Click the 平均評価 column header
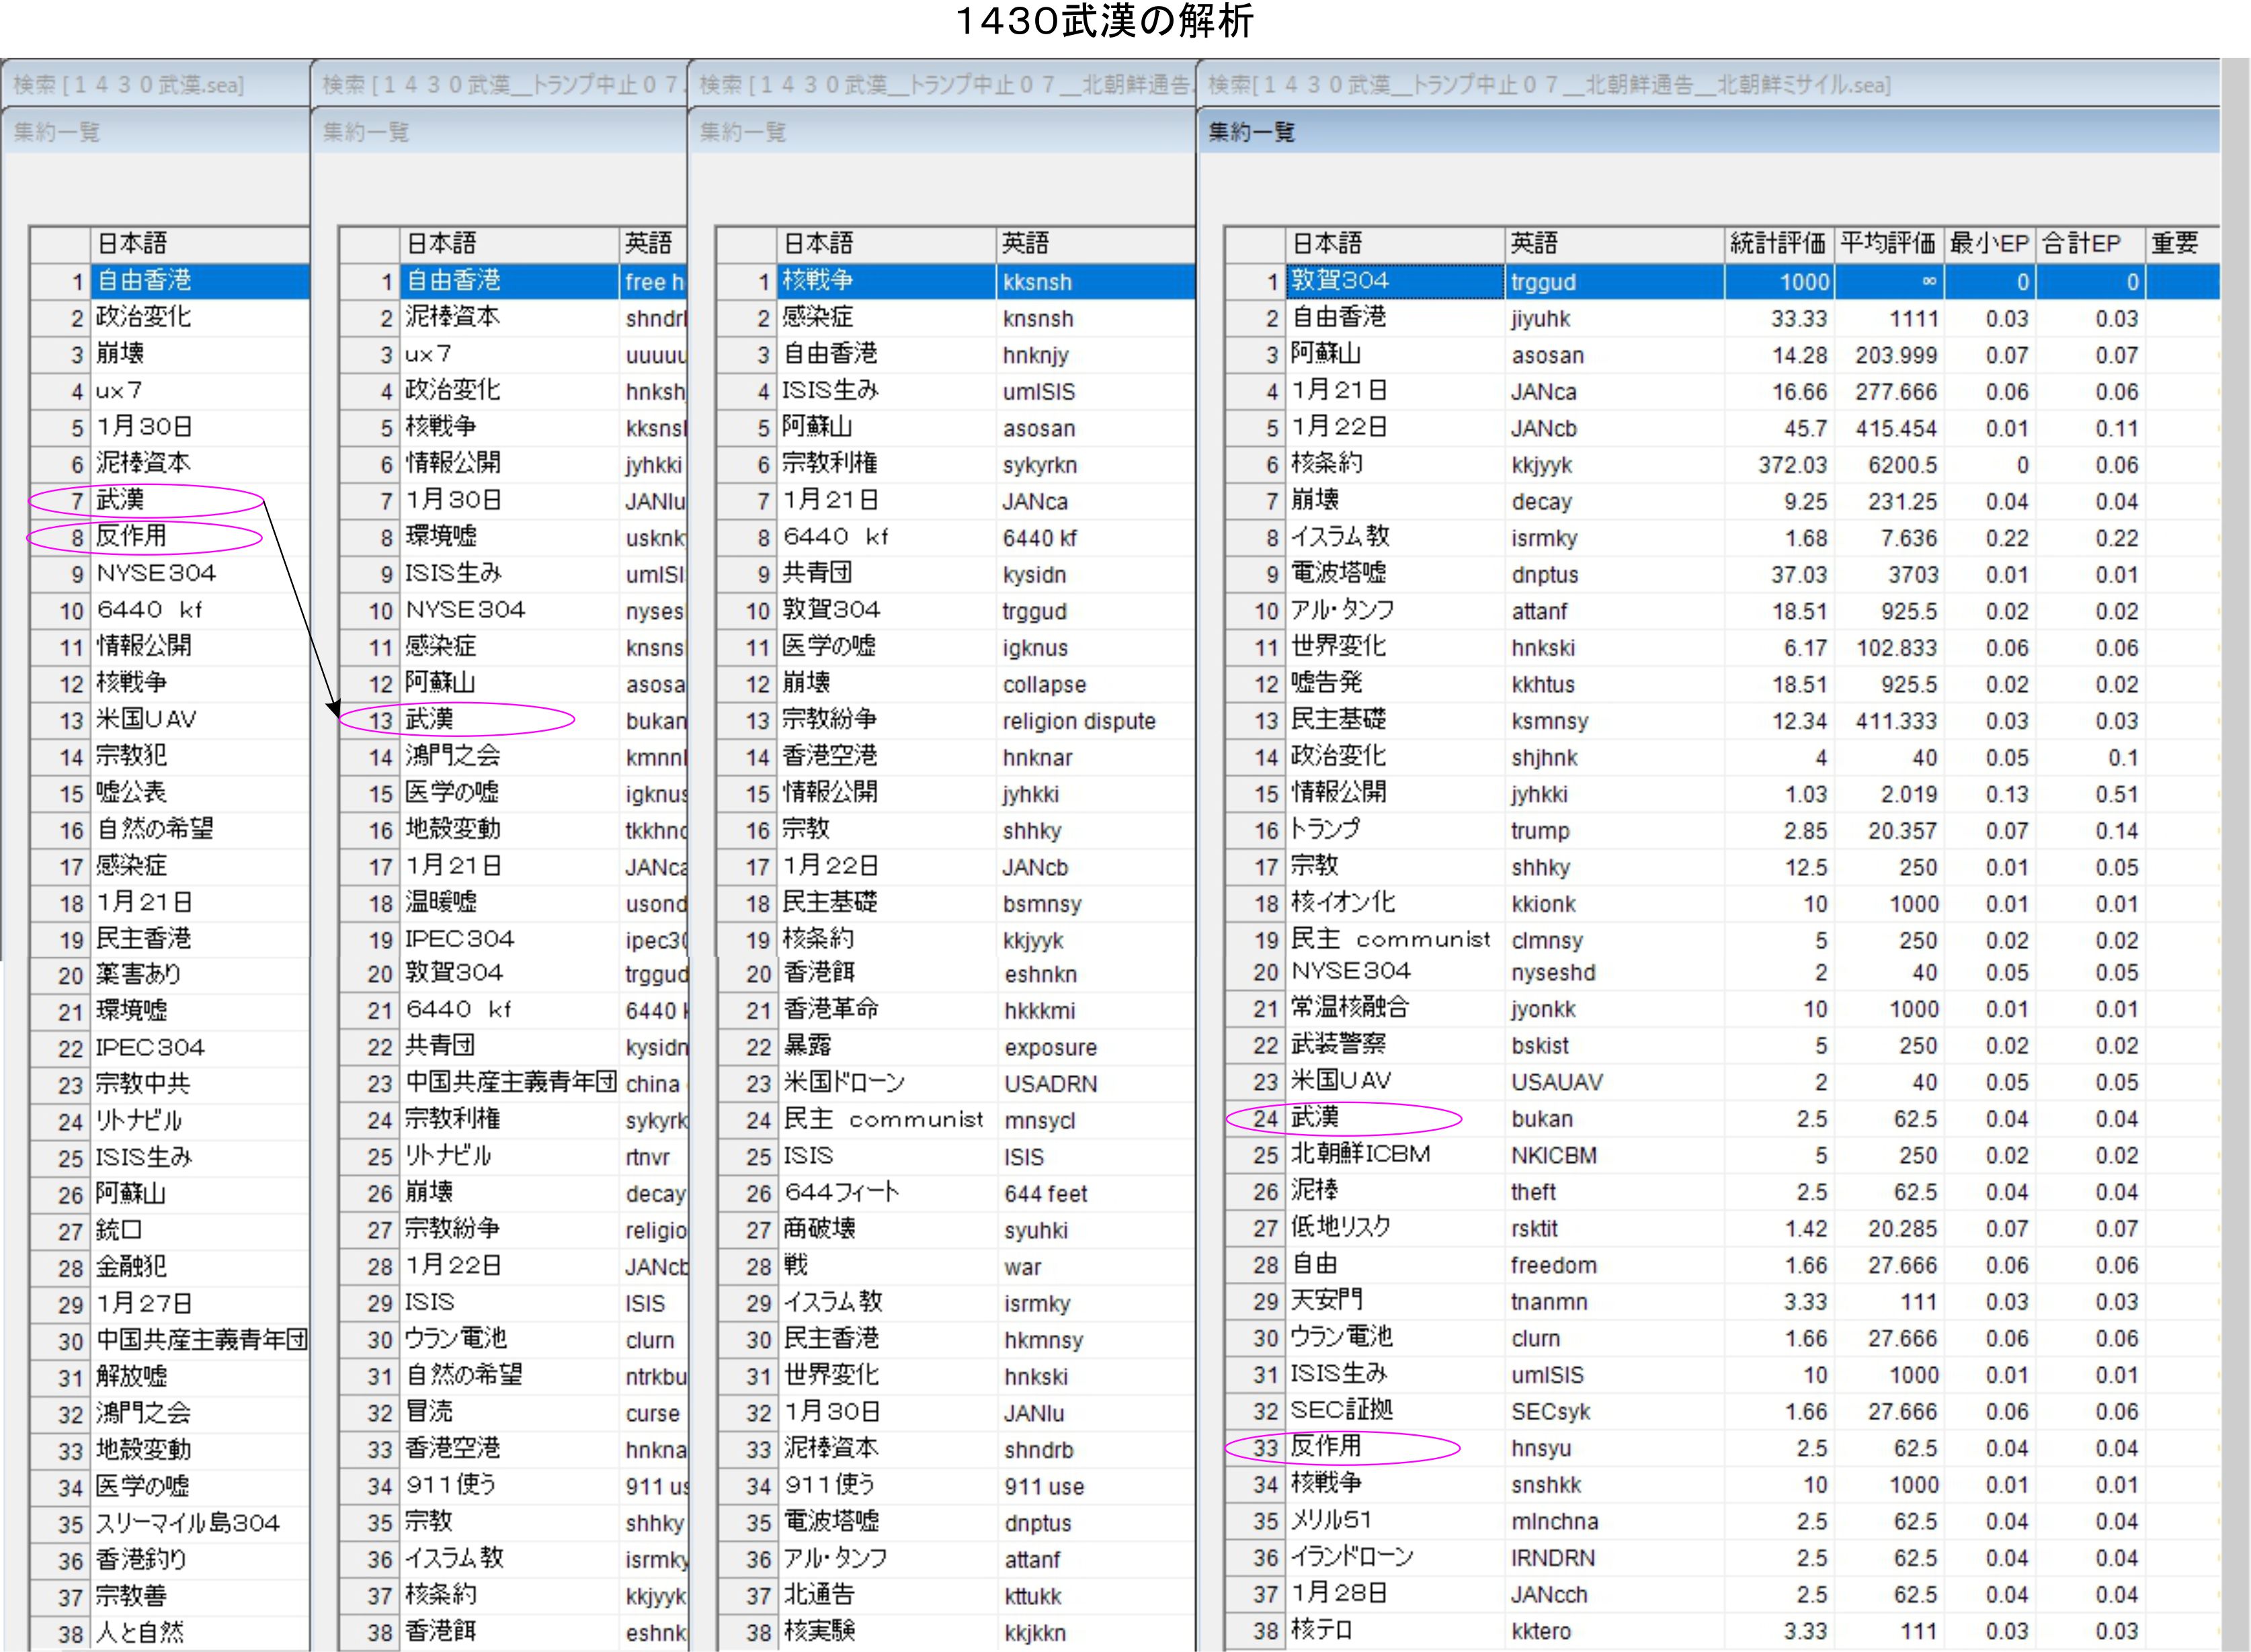The width and height of the screenshot is (2251, 1652). [1888, 243]
